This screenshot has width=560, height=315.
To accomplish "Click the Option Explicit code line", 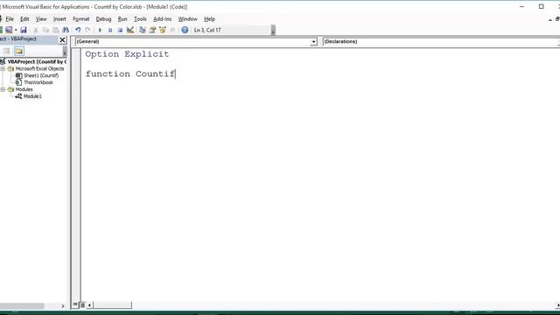I will point(127,54).
